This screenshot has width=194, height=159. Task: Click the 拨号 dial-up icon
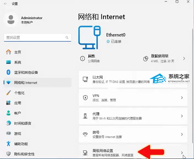coord(85,134)
